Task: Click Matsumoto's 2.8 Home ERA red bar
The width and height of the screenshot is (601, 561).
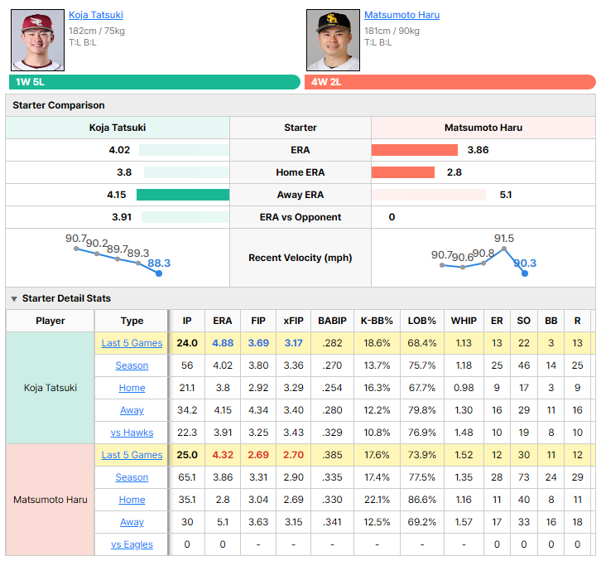Action: [x=403, y=172]
